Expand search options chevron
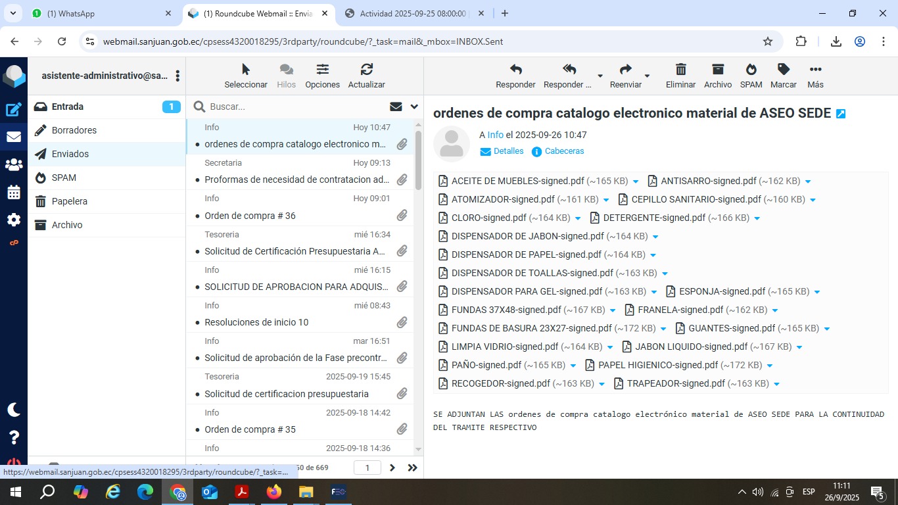This screenshot has height=505, width=898. pos(414,107)
